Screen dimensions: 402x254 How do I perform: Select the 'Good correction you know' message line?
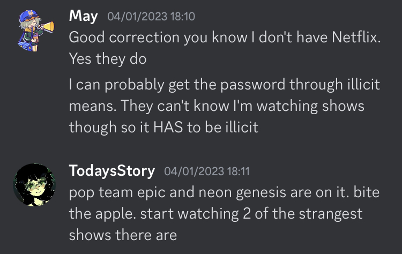click(x=225, y=38)
